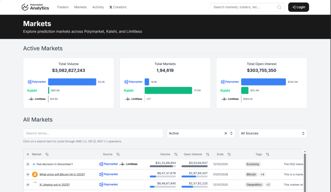Sort by Ends column arrows
331x192 pixels.
coord(229,154)
